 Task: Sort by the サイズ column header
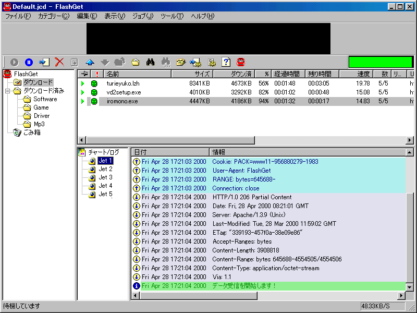click(192, 74)
